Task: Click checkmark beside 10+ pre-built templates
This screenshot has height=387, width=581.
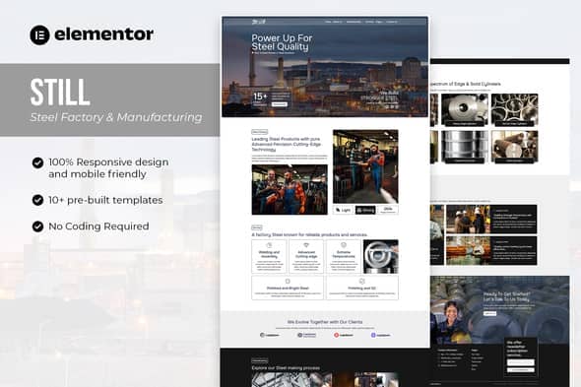Action: click(37, 200)
